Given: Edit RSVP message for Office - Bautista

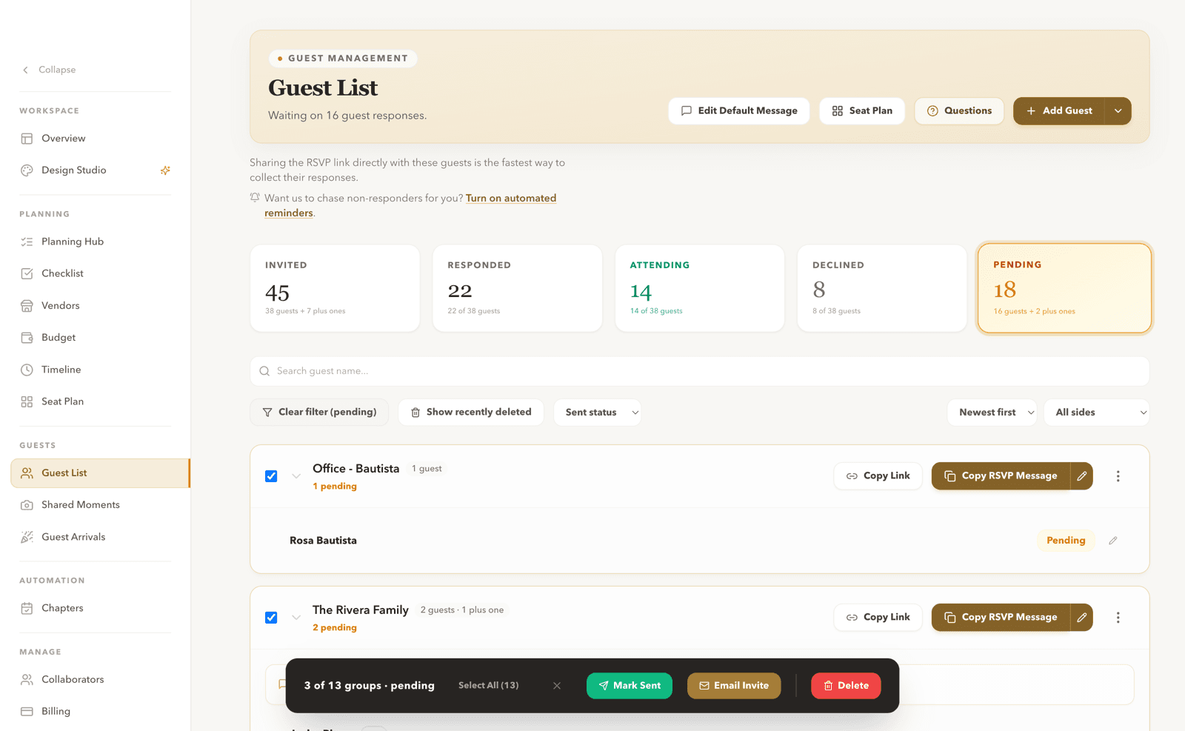Looking at the screenshot, I should pos(1082,476).
